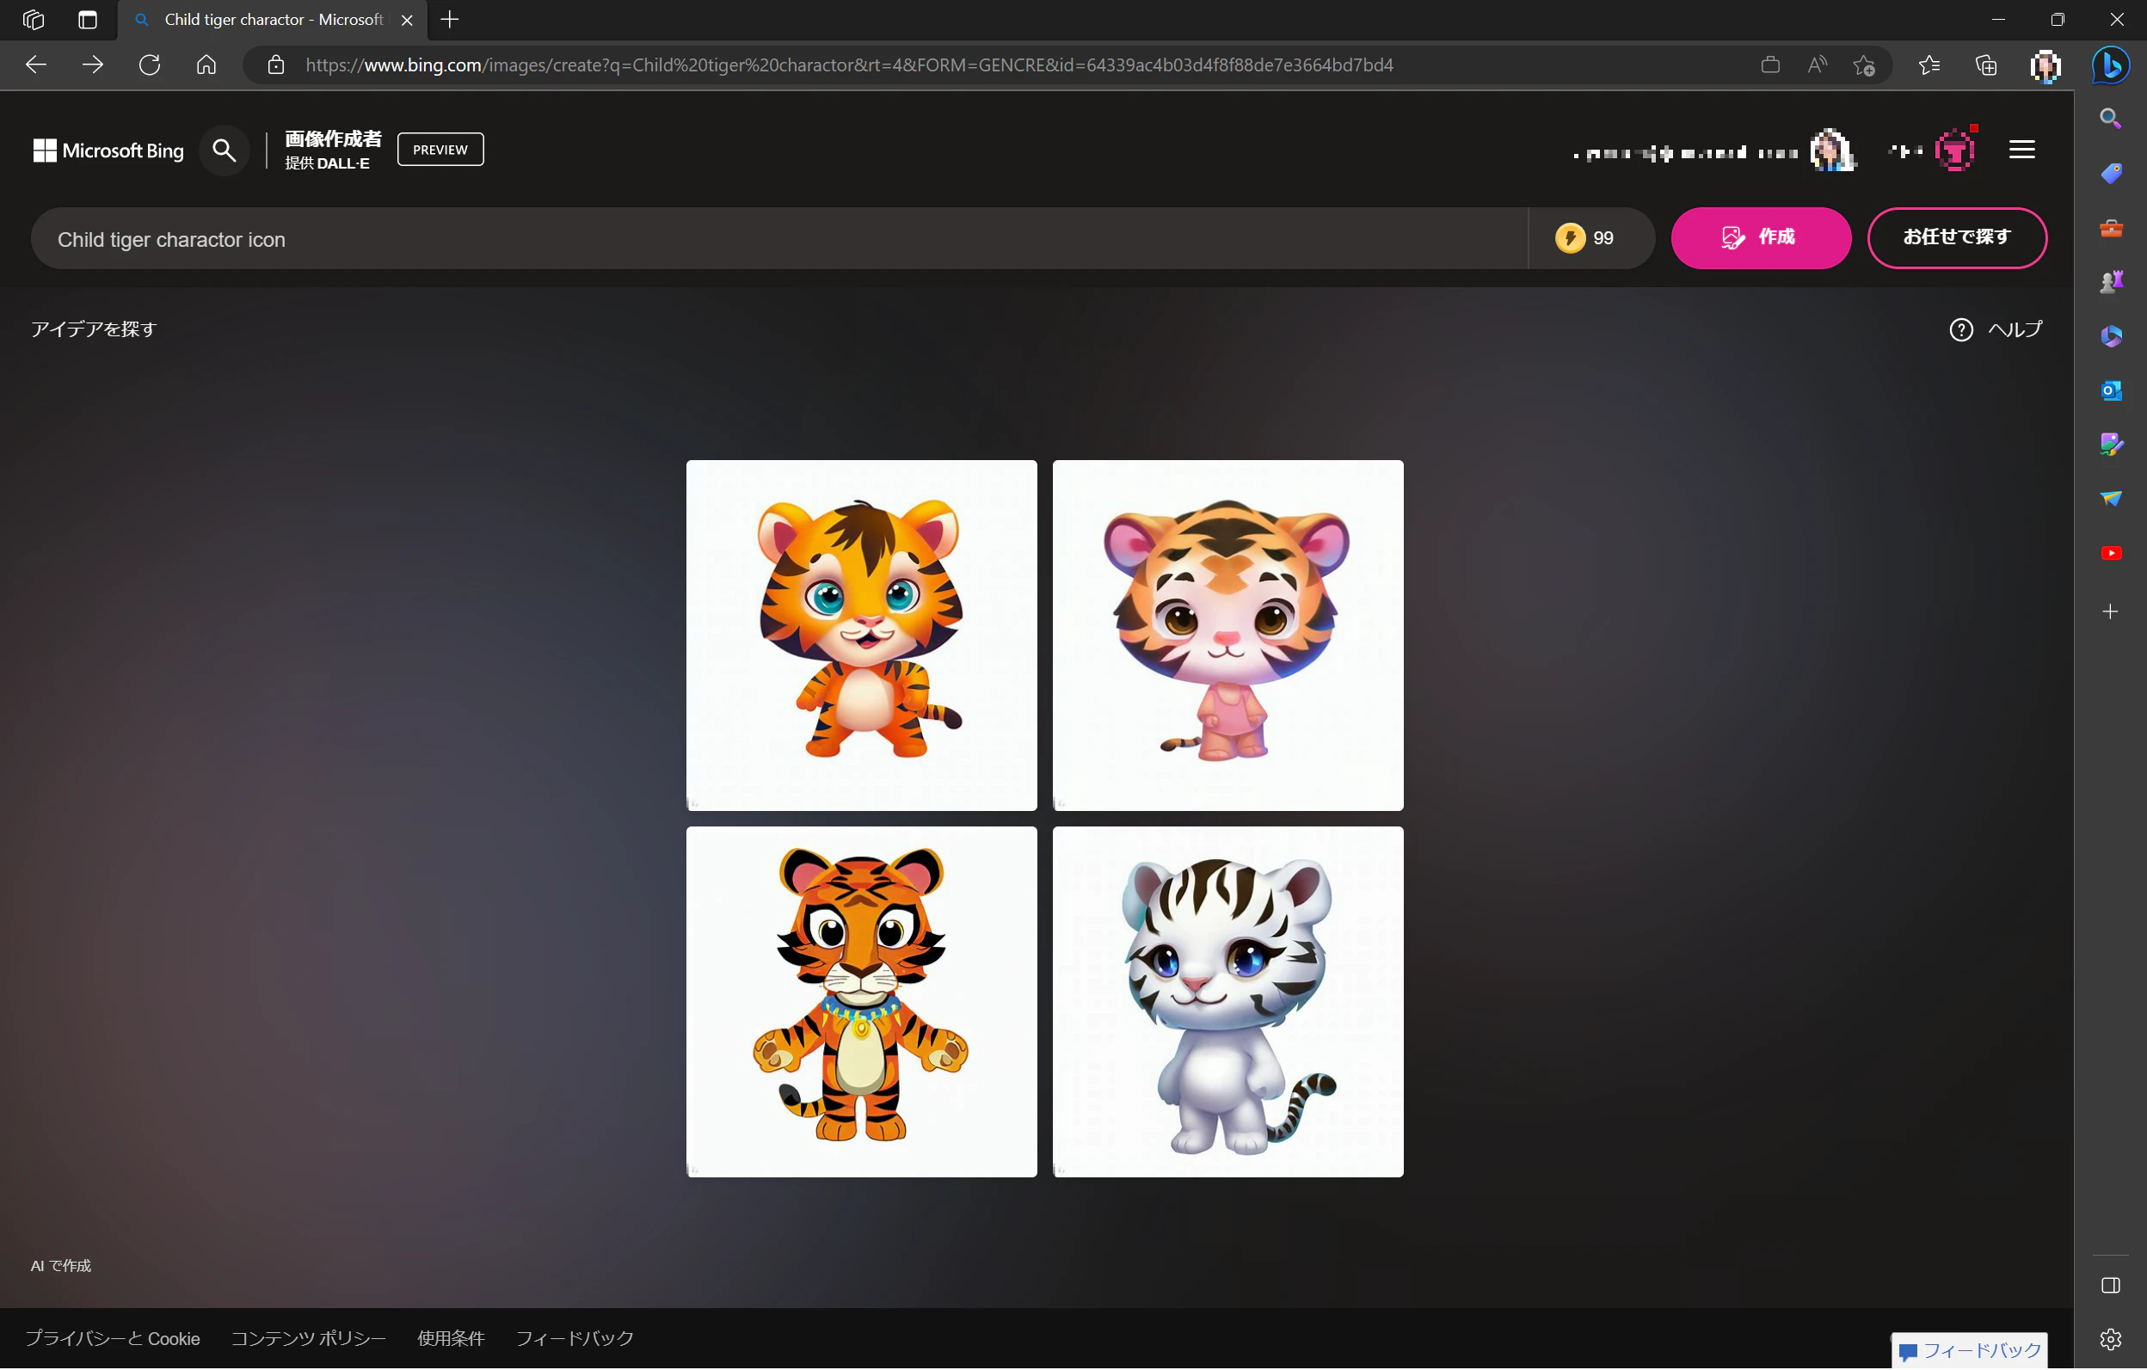Open the プライバシーと Cookie footer link
Viewport: 2147px width, 1370px height.
pos(113,1340)
